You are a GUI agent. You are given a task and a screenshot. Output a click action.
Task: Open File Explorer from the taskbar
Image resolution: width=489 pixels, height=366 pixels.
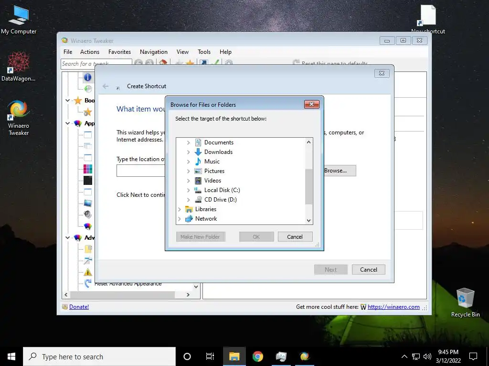click(x=234, y=356)
